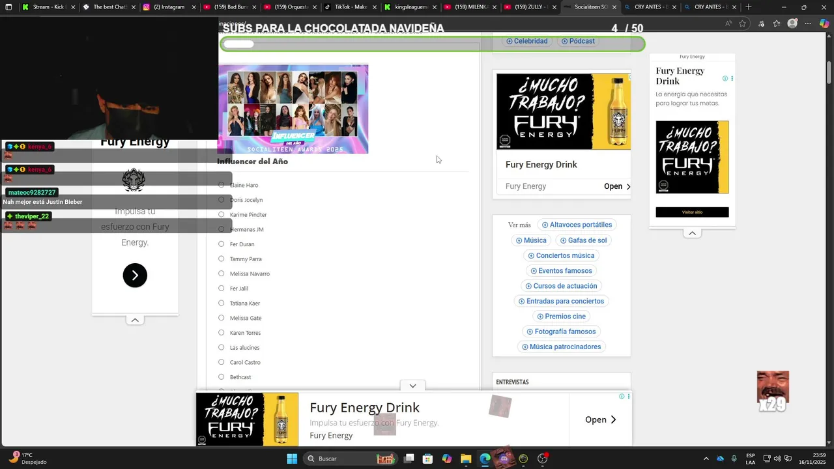The height and width of the screenshot is (469, 834).
Task: Launch Microsoft Store from the taskbar
Action: 427,459
